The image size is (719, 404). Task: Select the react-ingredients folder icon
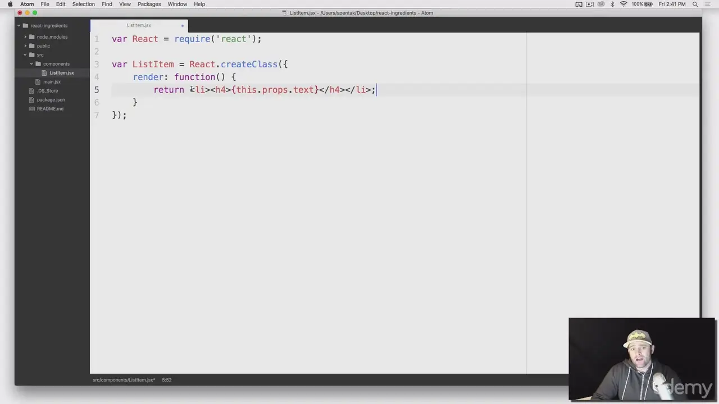pyautogui.click(x=25, y=26)
